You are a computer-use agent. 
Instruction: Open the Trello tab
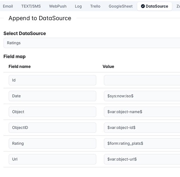(95, 6)
